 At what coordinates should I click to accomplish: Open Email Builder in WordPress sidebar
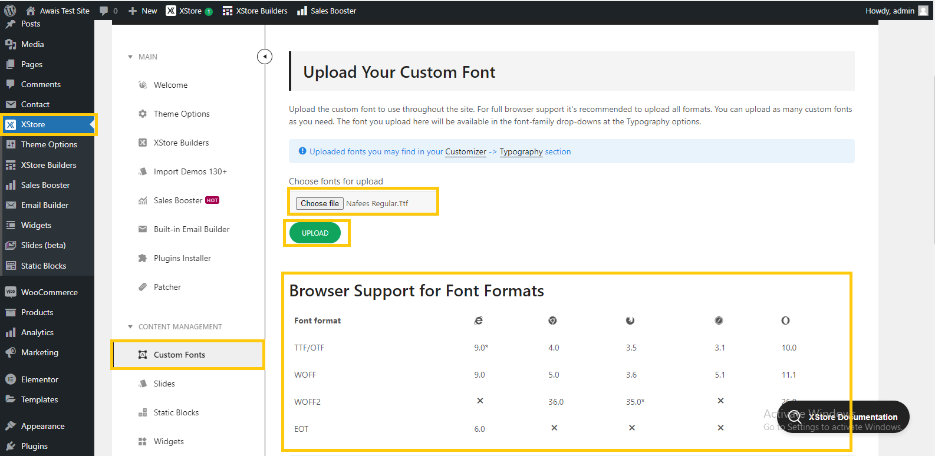point(45,205)
